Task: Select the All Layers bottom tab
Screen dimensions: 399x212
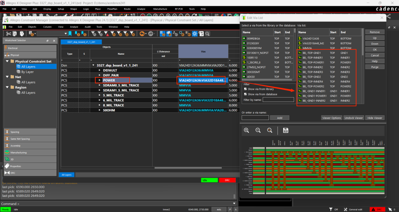Action: 66,175
